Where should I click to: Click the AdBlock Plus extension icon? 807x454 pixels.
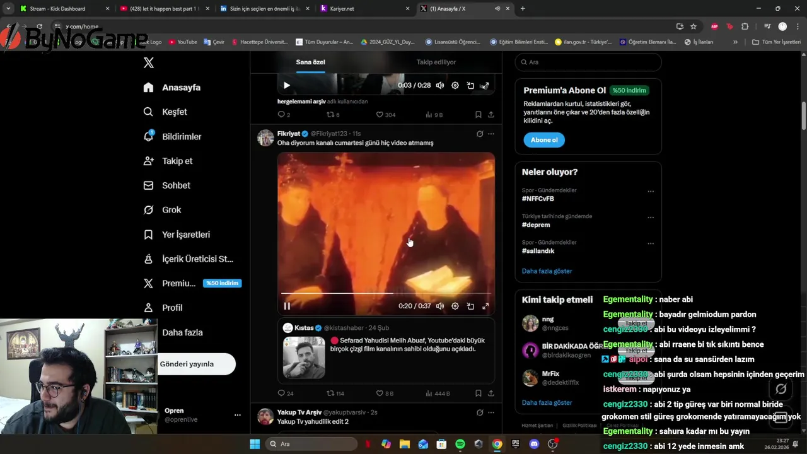[x=714, y=26]
